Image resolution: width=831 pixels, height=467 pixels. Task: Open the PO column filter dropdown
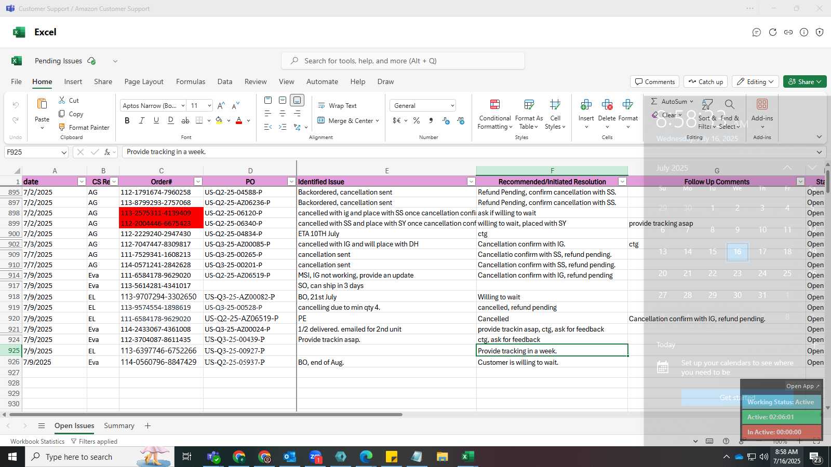(291, 182)
